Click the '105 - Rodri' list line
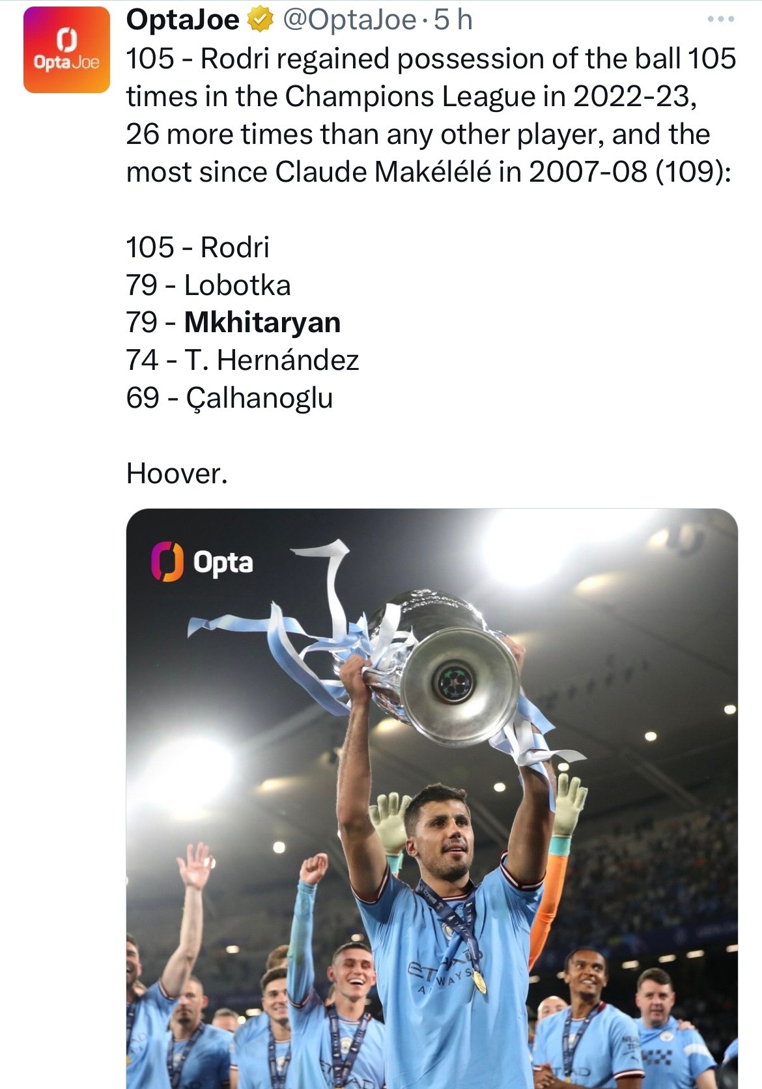This screenshot has width=762, height=1089. click(198, 247)
